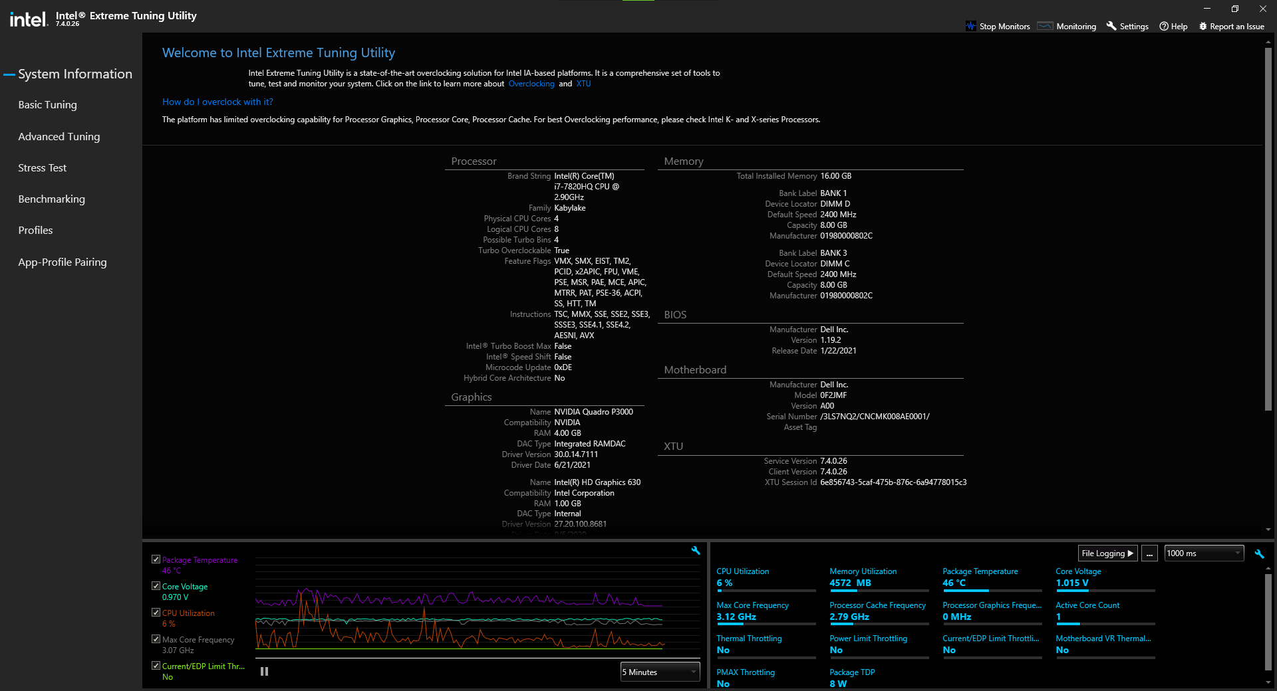Disable the CPU Utilization graph checkbox
This screenshot has width=1277, height=691.
pyautogui.click(x=156, y=613)
